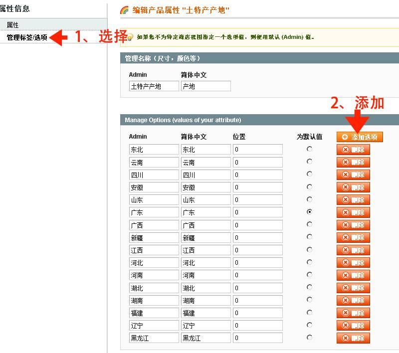Open the 属性 tab in sidebar
Screen dimensions: 399x353
[13, 25]
